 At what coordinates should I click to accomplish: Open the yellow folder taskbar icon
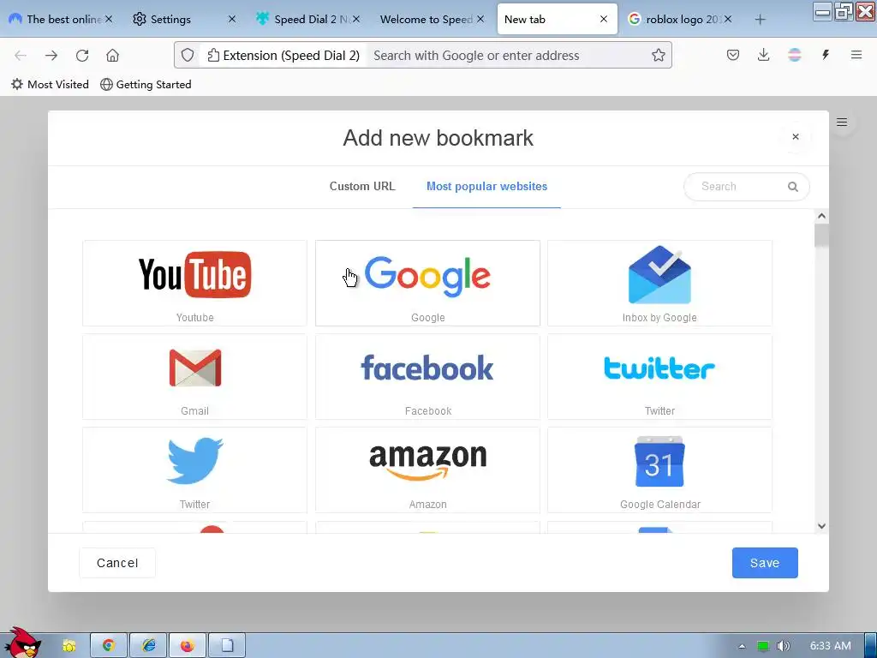pyautogui.click(x=69, y=645)
